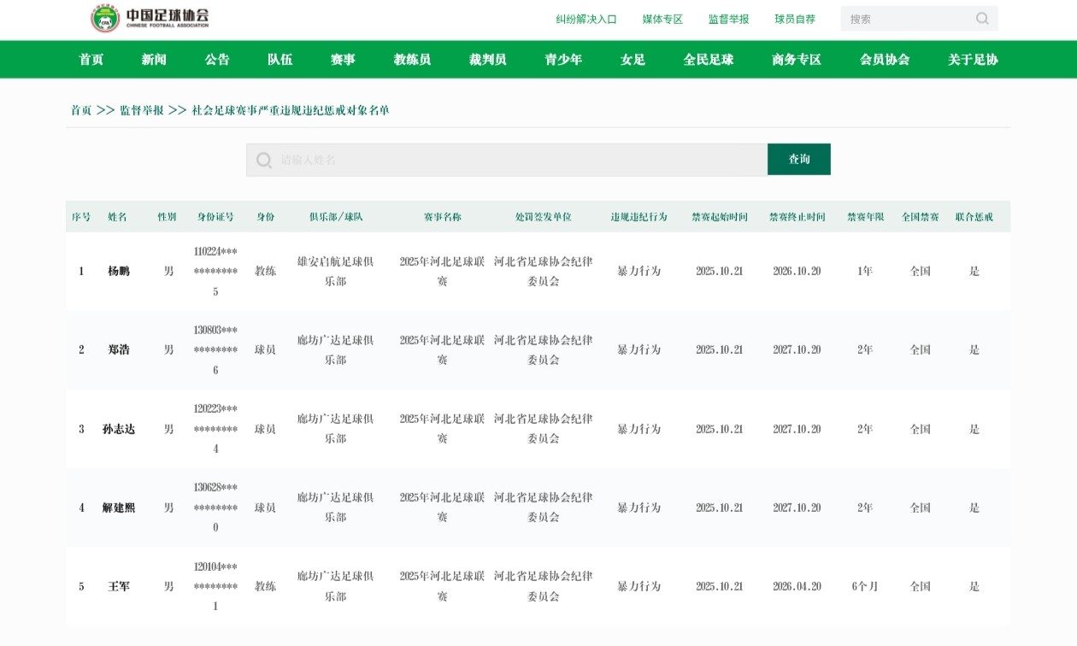
Task: Select the row for player 郑浩
Action: [119, 349]
